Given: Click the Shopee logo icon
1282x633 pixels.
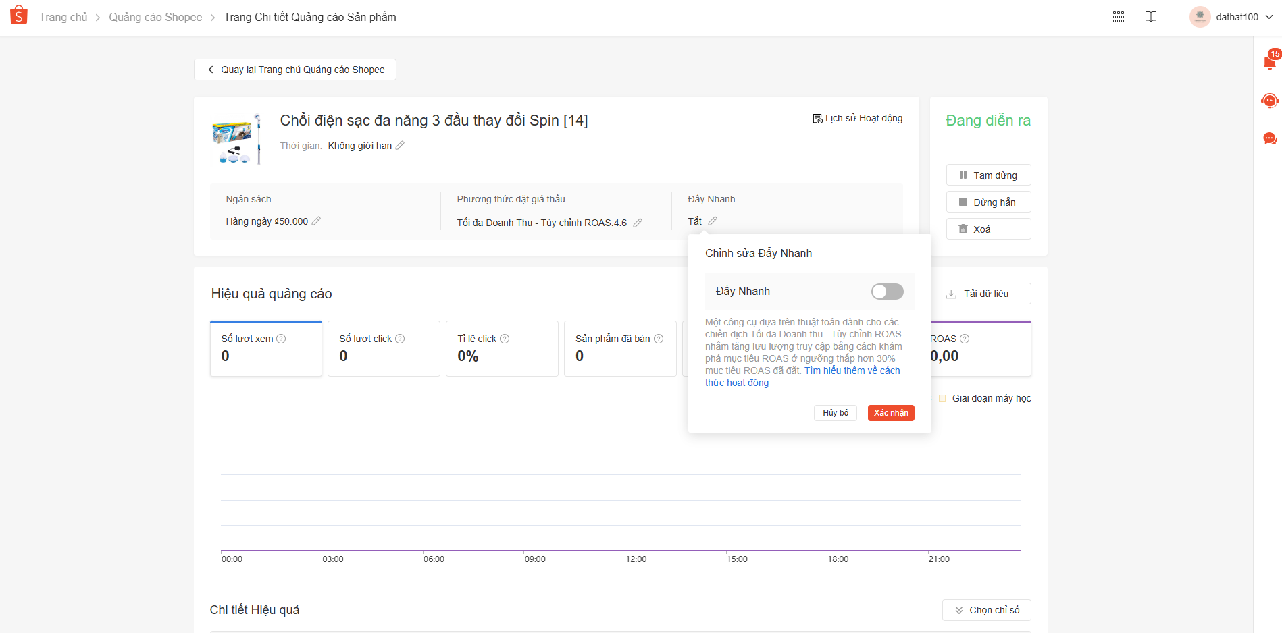Looking at the screenshot, I should pos(19,16).
